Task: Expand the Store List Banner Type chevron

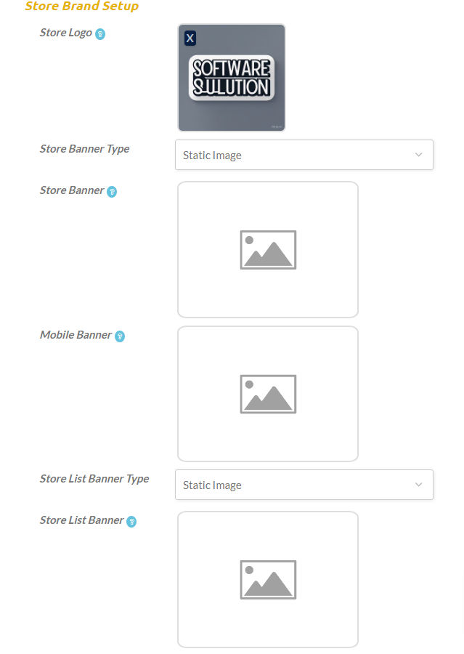Action: pyautogui.click(x=418, y=485)
